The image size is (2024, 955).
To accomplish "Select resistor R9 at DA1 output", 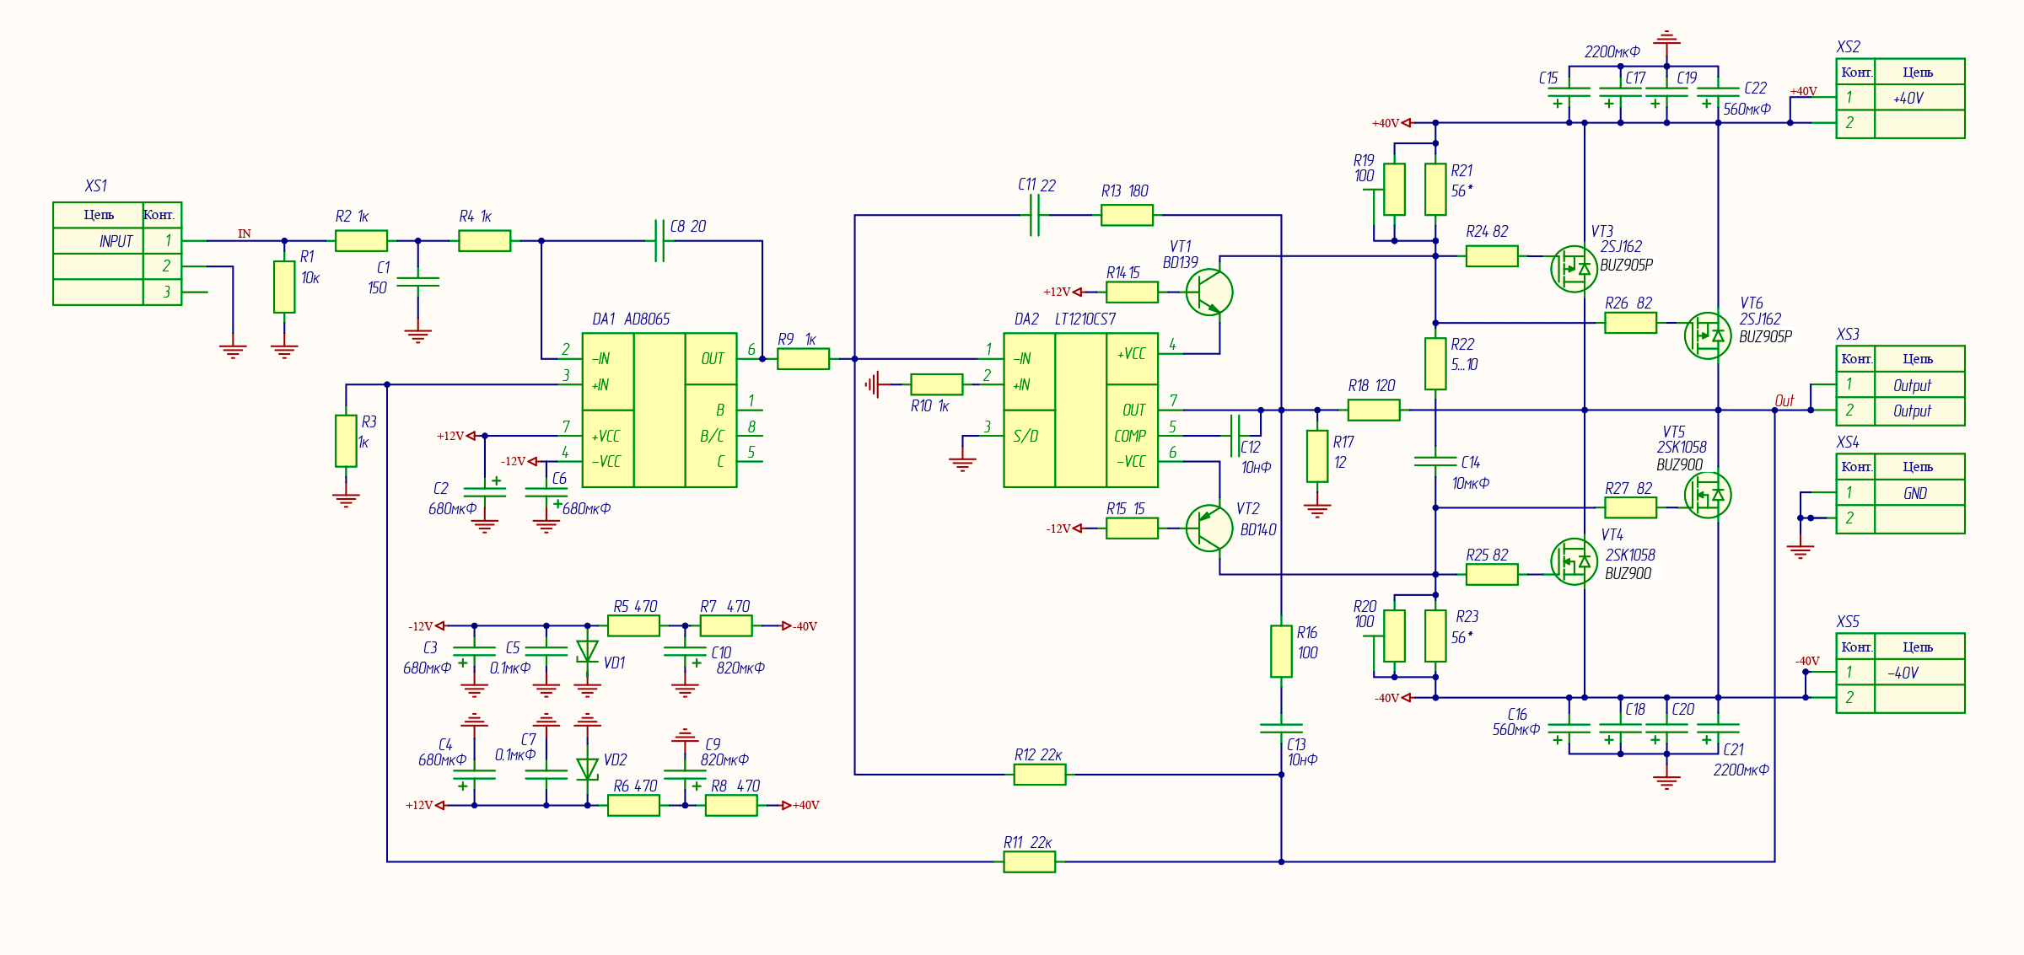I will (x=803, y=359).
